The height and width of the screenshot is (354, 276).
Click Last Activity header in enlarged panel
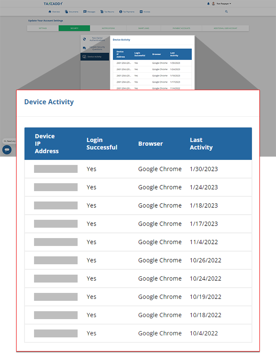(x=201, y=144)
